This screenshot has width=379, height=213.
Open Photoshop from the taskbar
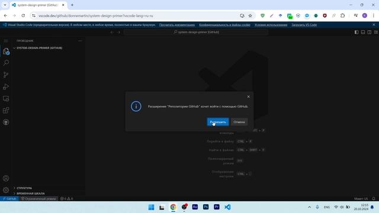click(x=205, y=207)
